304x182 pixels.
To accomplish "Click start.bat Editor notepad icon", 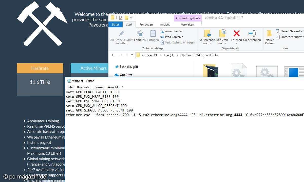I will click(69, 81).
